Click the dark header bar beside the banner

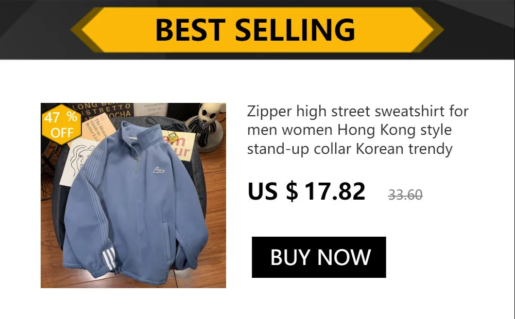coord(33,29)
